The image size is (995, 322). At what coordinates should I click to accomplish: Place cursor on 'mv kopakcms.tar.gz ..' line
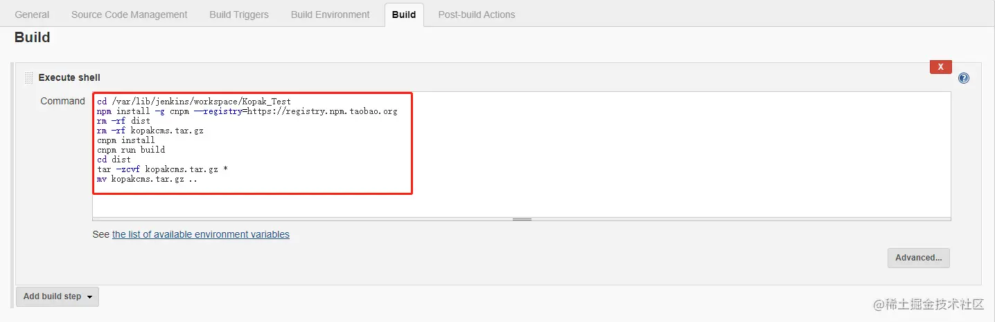[x=147, y=178]
